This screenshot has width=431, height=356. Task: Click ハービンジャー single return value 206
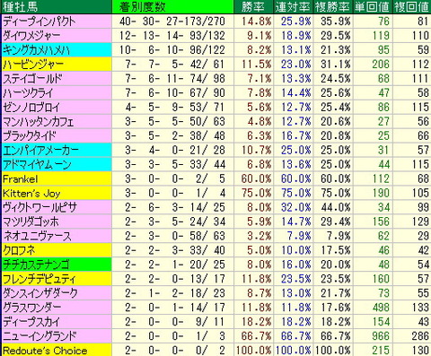381,65
